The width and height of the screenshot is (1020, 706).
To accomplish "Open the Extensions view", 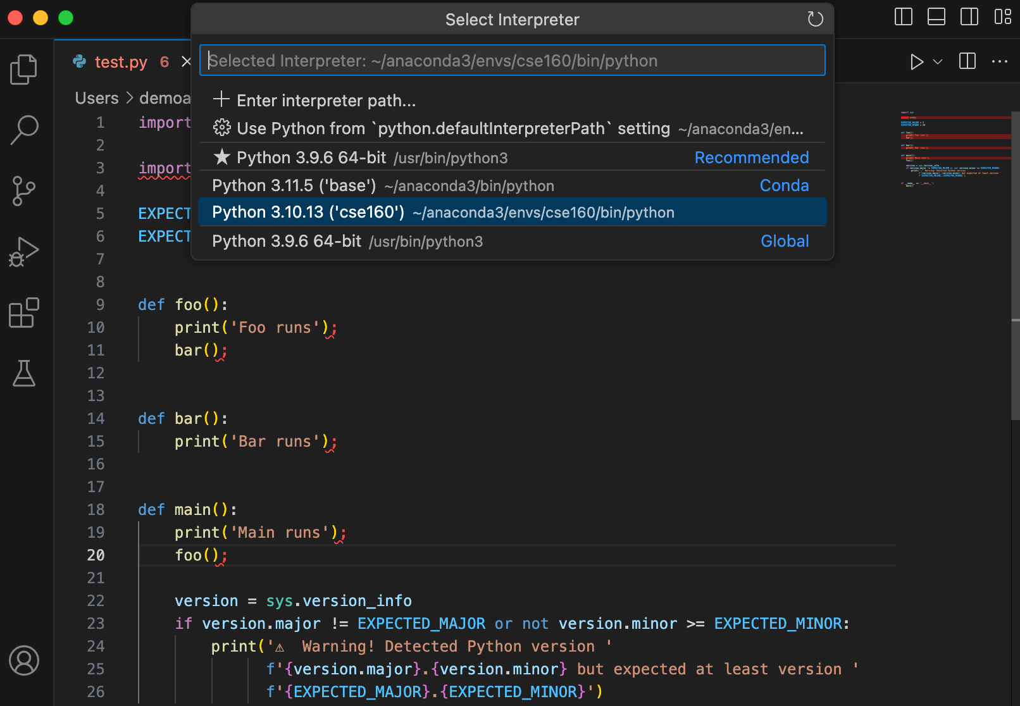I will pos(24,313).
